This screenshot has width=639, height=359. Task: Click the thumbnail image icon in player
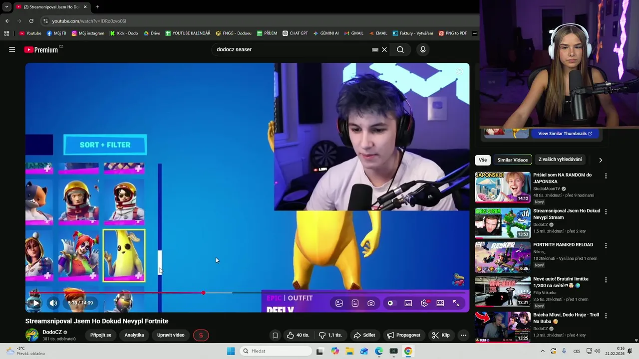click(339, 303)
